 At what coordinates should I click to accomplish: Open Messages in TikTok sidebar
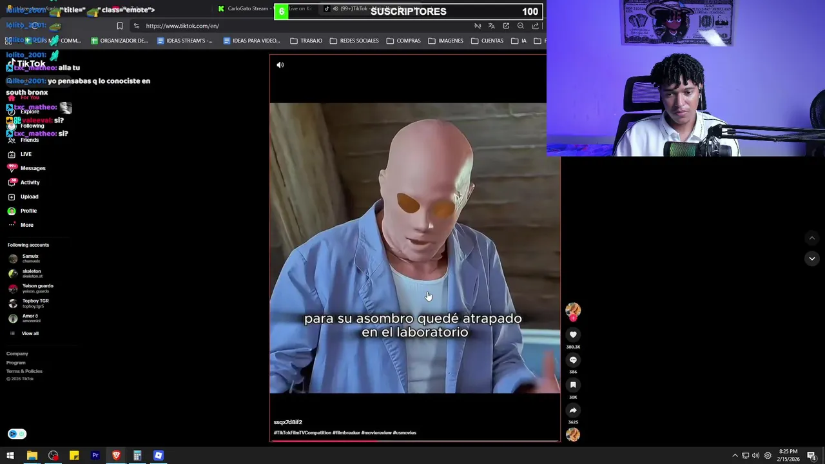[x=26, y=168]
